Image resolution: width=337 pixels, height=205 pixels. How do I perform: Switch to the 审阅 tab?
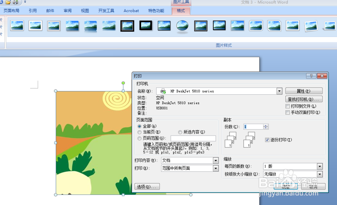pos(67,11)
